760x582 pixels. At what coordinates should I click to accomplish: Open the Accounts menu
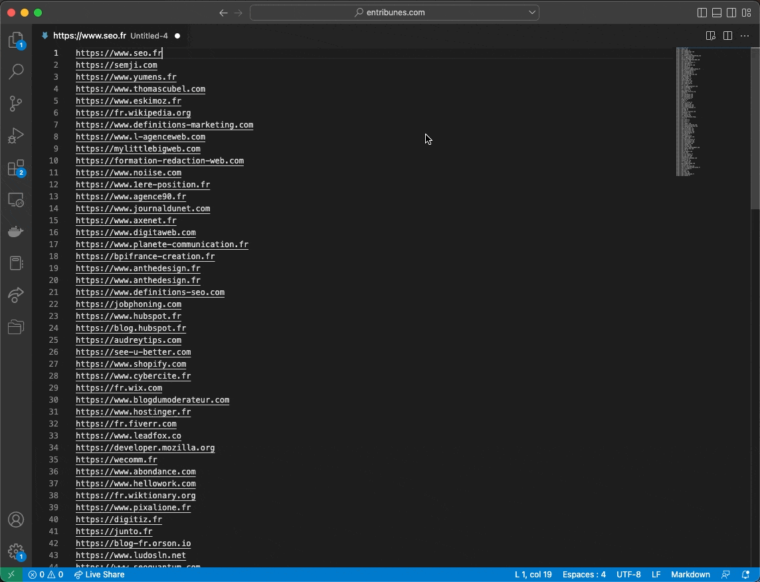tap(16, 520)
